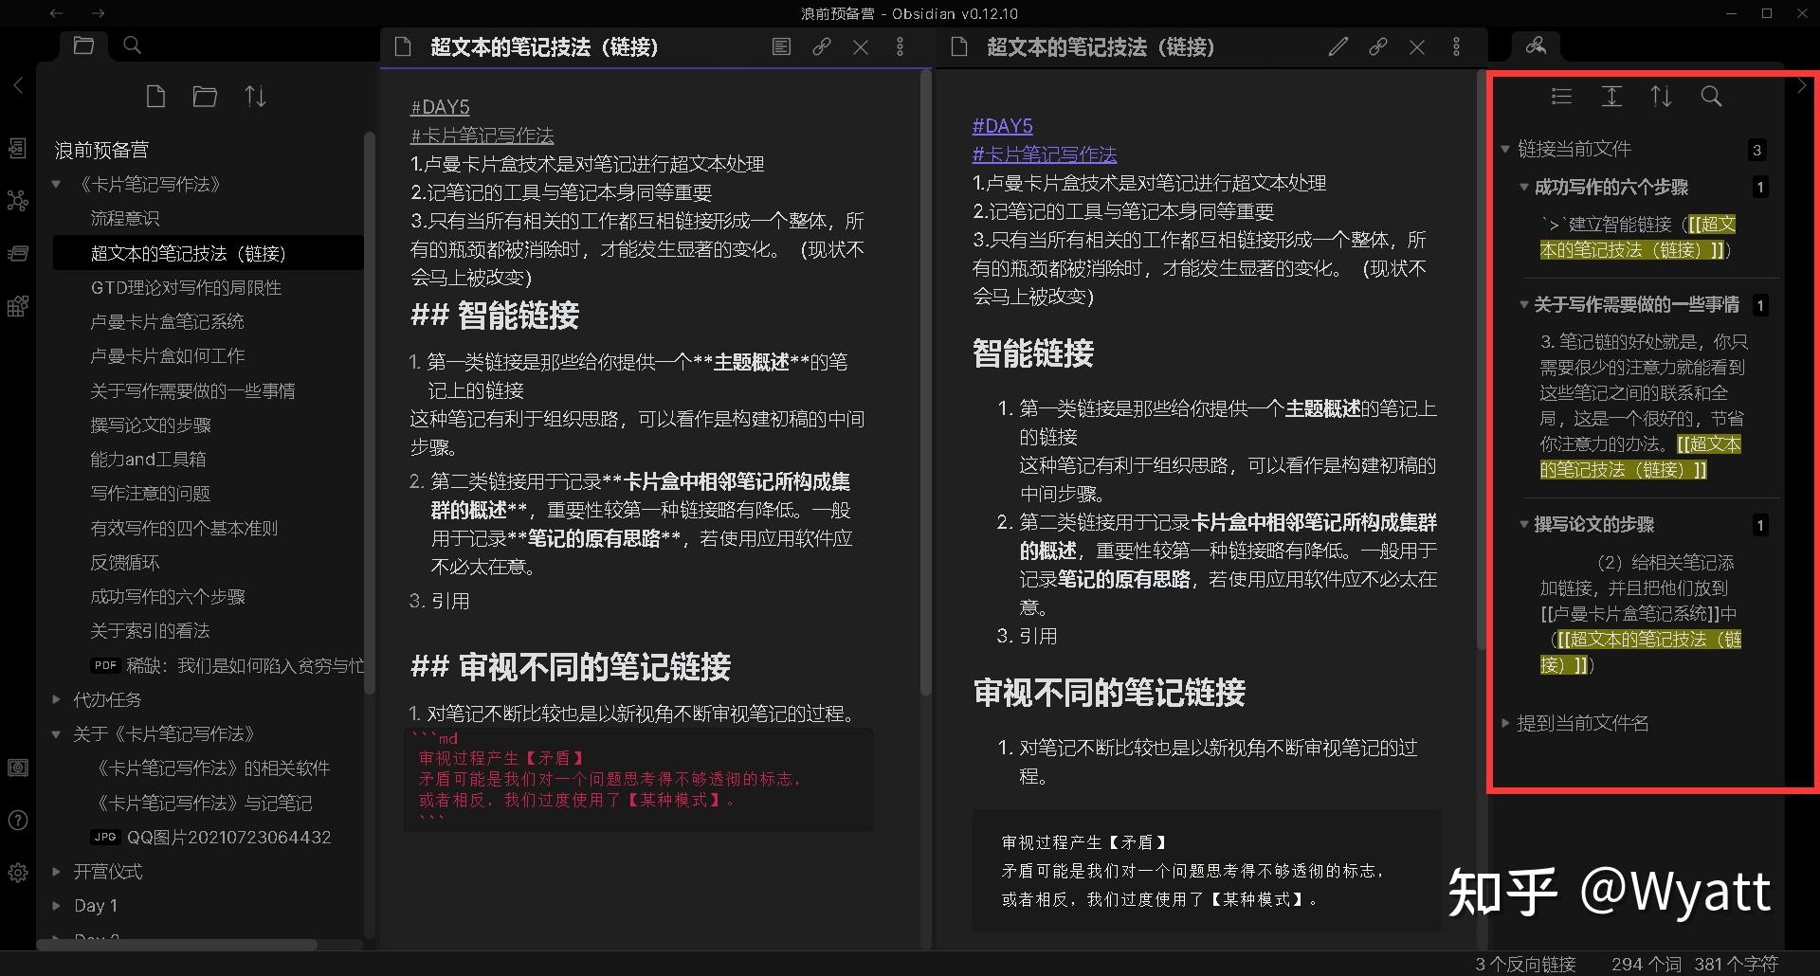Viewport: 1820px width, 976px height.
Task: Open the note 卢曼卡片盒如何工作
Action: click(x=167, y=355)
